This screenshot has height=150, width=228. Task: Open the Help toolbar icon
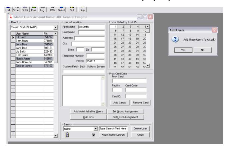(x=82, y=9)
